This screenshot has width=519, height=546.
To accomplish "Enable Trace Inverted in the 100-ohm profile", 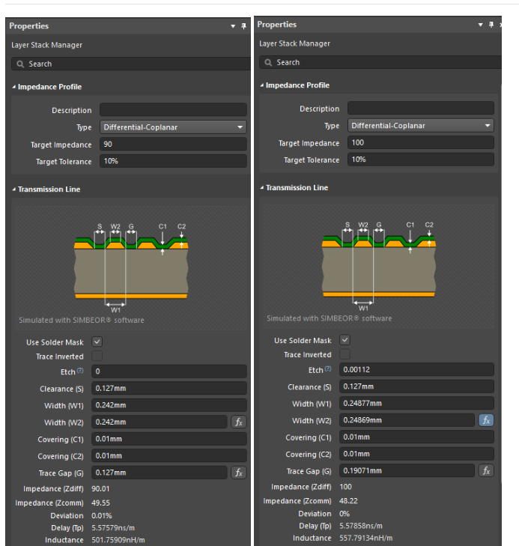I will [345, 354].
